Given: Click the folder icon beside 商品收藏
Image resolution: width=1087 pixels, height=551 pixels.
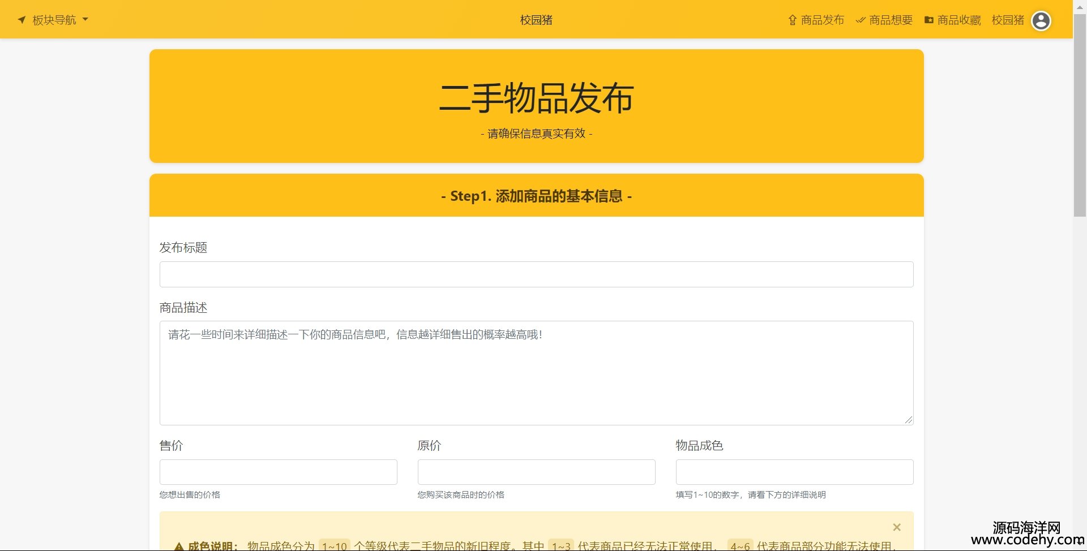Looking at the screenshot, I should pyautogui.click(x=928, y=20).
